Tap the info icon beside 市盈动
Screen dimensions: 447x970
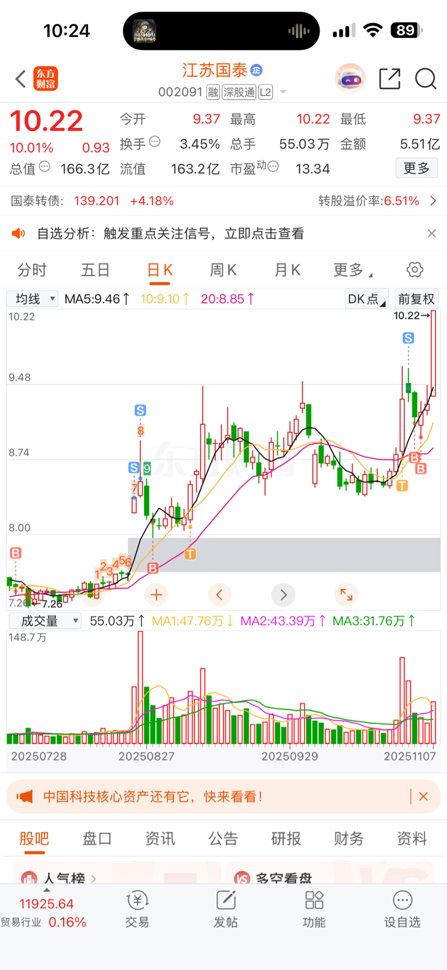point(273,167)
